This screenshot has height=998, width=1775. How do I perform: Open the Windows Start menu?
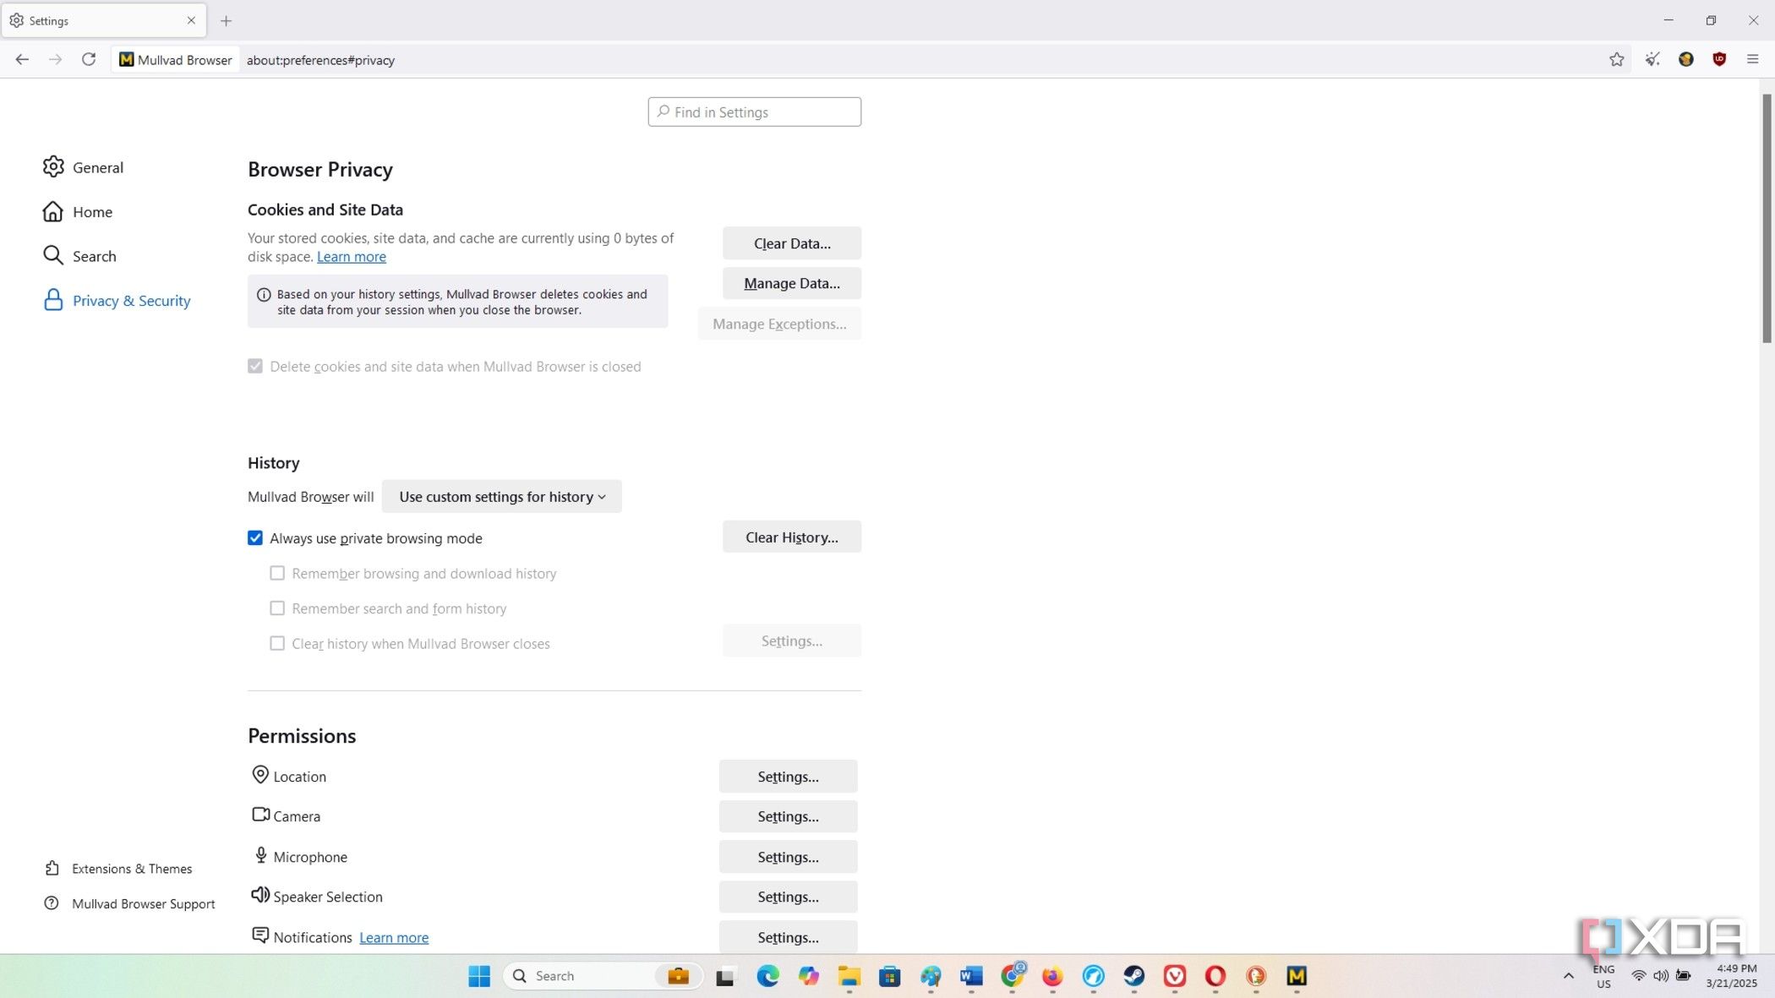(479, 976)
